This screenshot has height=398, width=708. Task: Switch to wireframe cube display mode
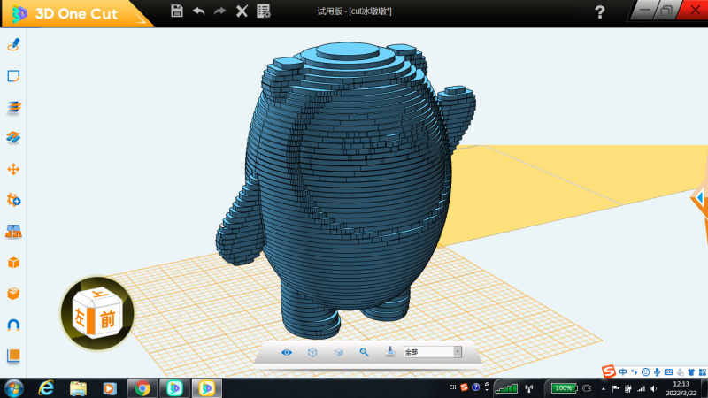[x=312, y=352]
